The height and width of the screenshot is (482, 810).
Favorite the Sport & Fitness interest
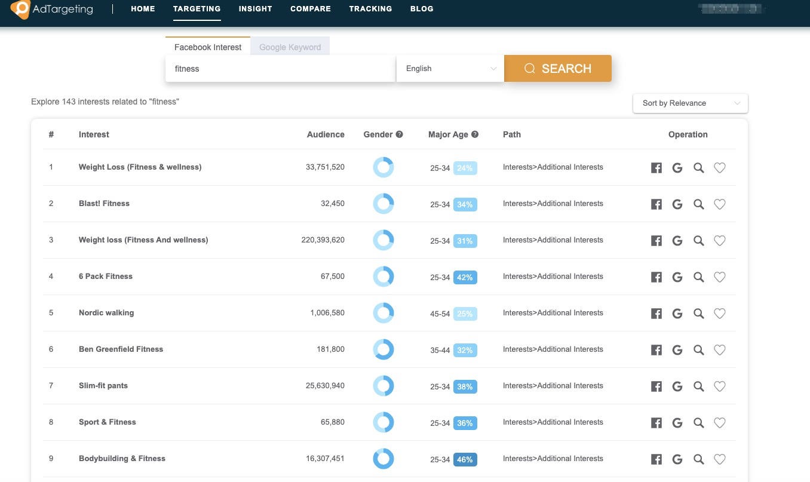719,423
